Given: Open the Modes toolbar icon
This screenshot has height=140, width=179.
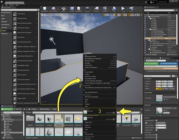Looking at the screenshot, I should [x=63, y=9].
